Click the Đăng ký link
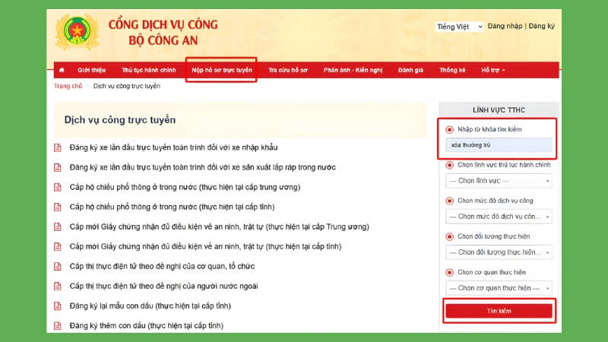Viewport: 608px width, 342px height. [x=541, y=26]
